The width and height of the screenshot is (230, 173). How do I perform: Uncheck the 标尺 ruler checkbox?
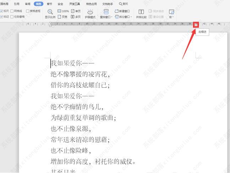point(1,11)
